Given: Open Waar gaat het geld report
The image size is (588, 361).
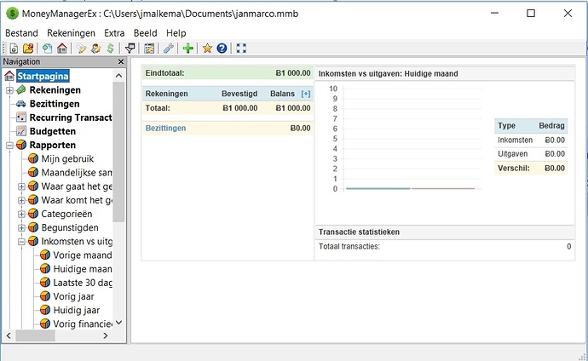Looking at the screenshot, I should tap(77, 186).
